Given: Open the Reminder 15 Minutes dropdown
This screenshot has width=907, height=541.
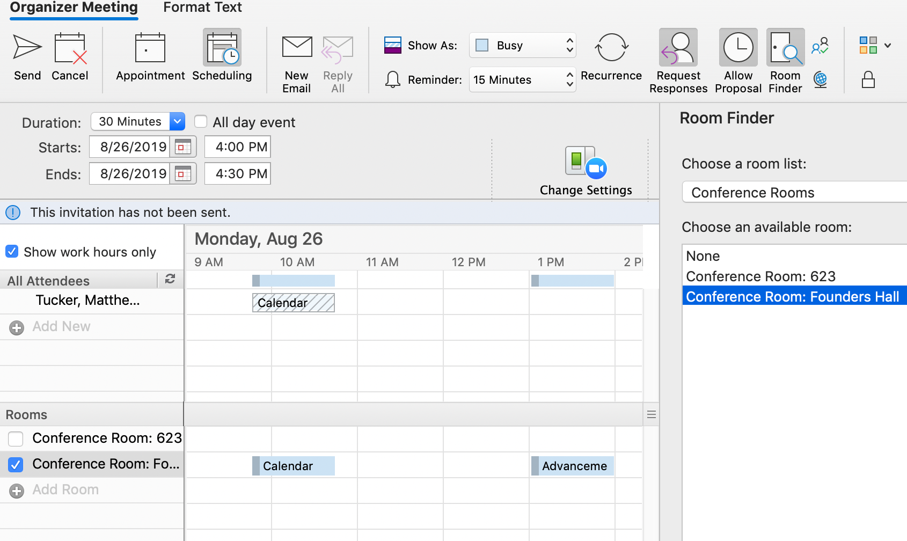Looking at the screenshot, I should point(523,79).
